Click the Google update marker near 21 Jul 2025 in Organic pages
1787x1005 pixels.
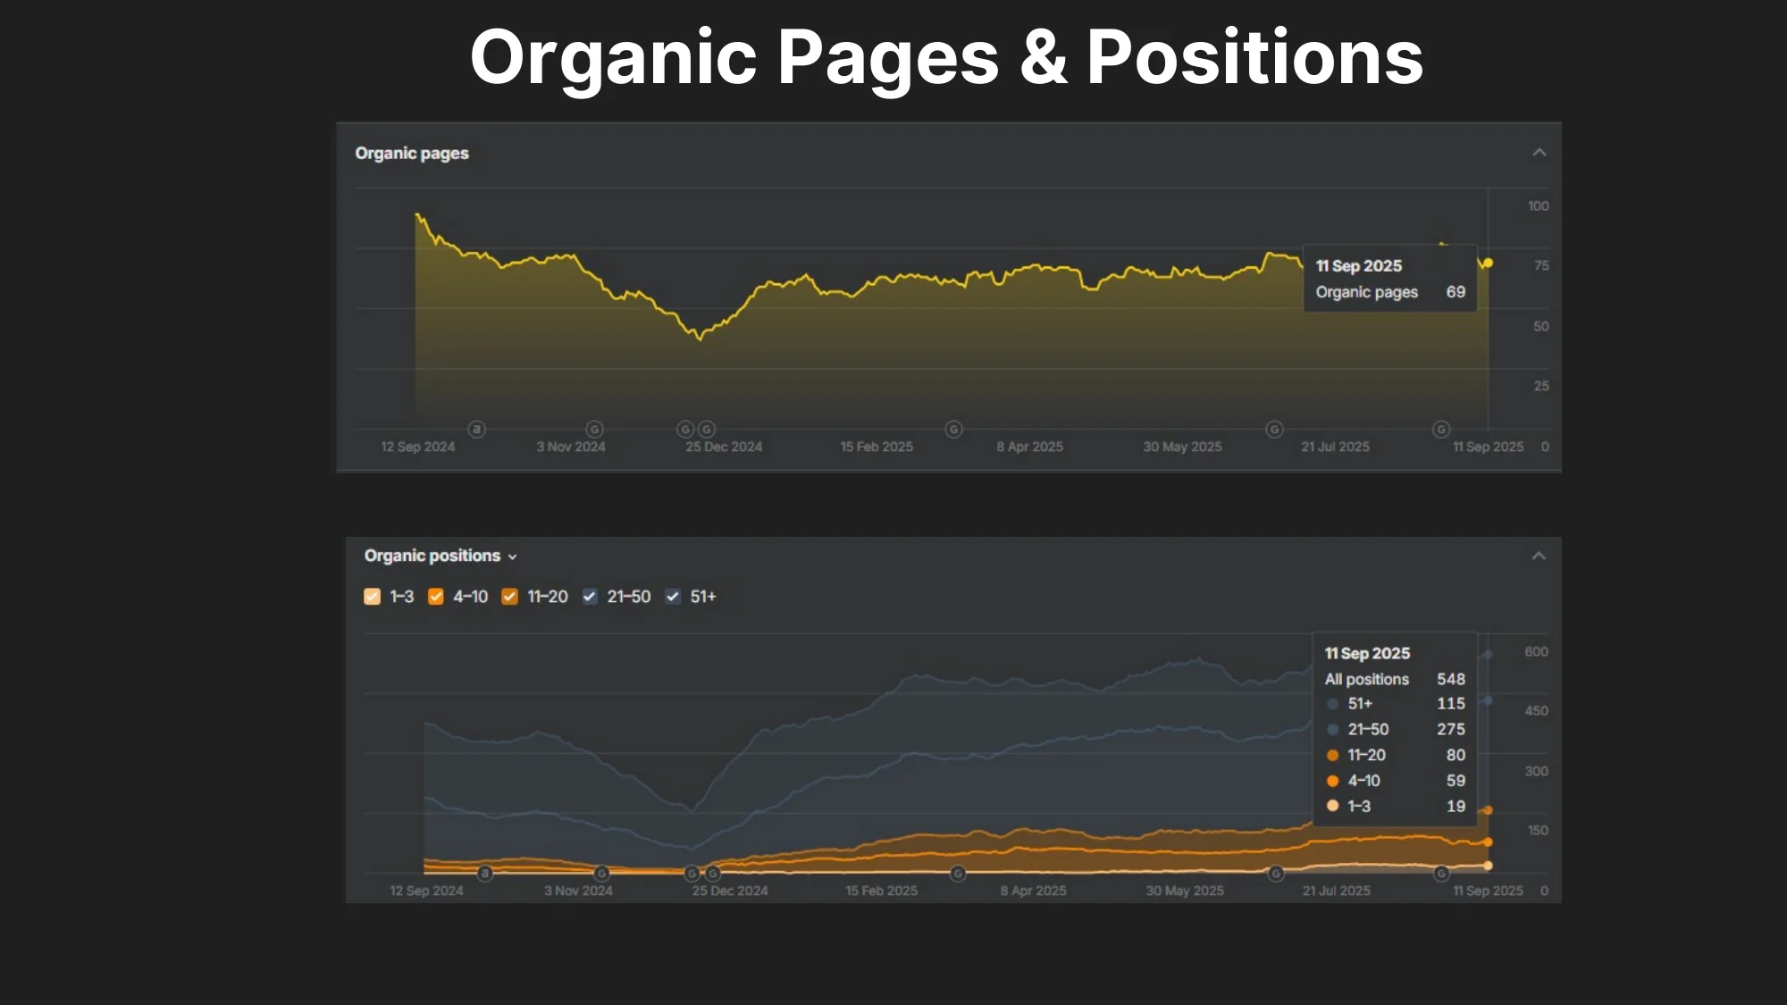pyautogui.click(x=1274, y=430)
